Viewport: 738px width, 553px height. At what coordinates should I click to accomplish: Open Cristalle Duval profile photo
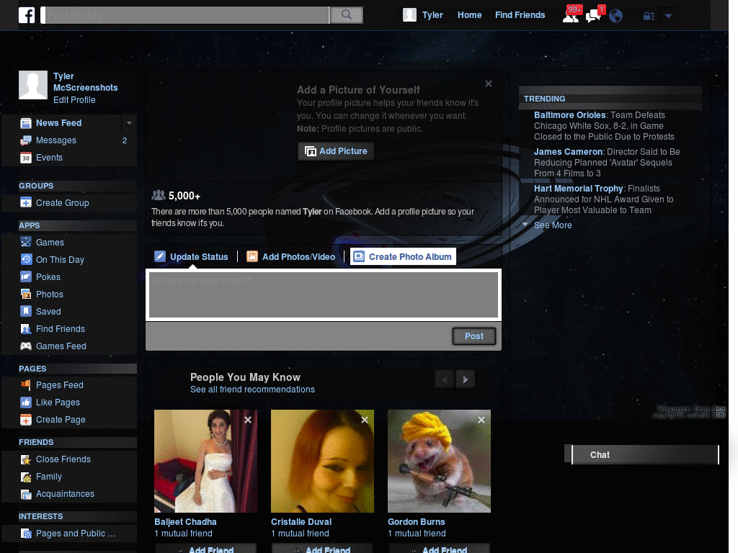[x=322, y=462]
